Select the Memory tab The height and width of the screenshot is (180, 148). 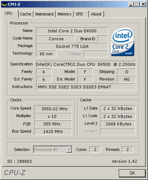click(64, 14)
